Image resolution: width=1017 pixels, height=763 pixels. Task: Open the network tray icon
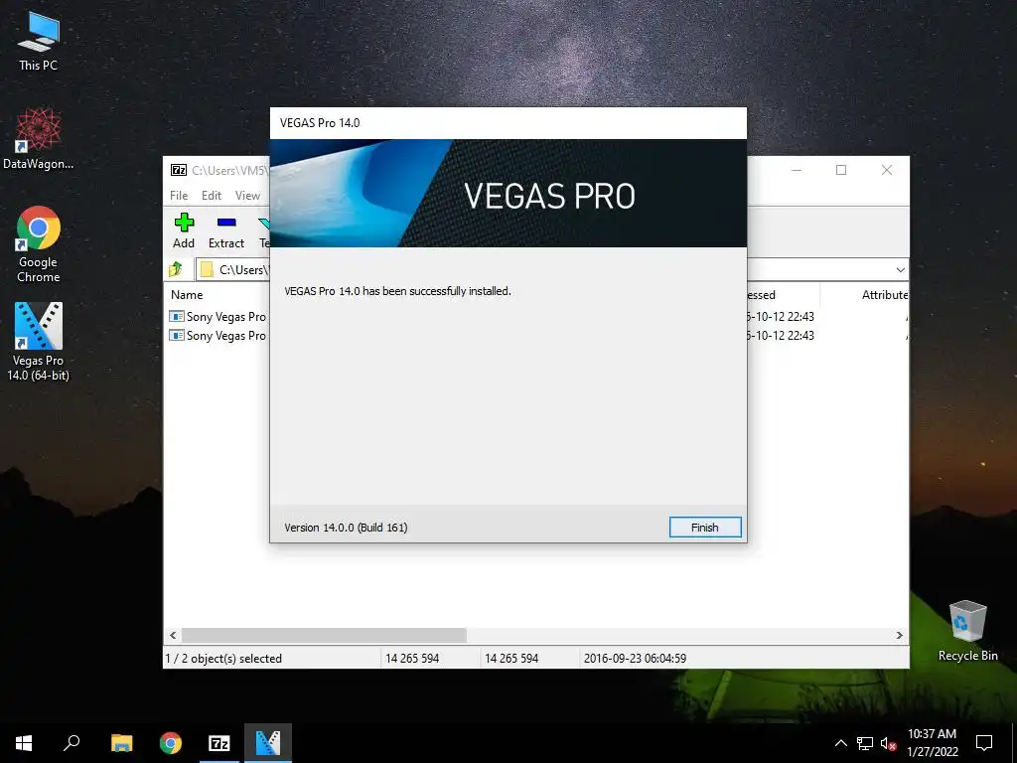tap(865, 743)
